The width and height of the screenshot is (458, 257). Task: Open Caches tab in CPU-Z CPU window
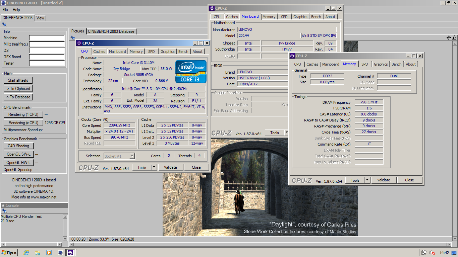(x=99, y=52)
